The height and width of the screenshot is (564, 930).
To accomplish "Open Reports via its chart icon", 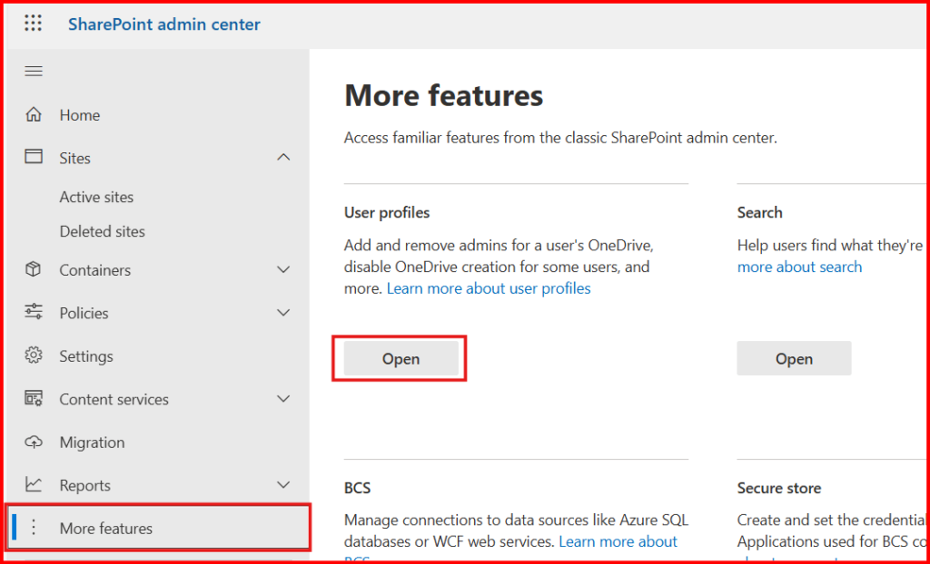I will point(34,485).
